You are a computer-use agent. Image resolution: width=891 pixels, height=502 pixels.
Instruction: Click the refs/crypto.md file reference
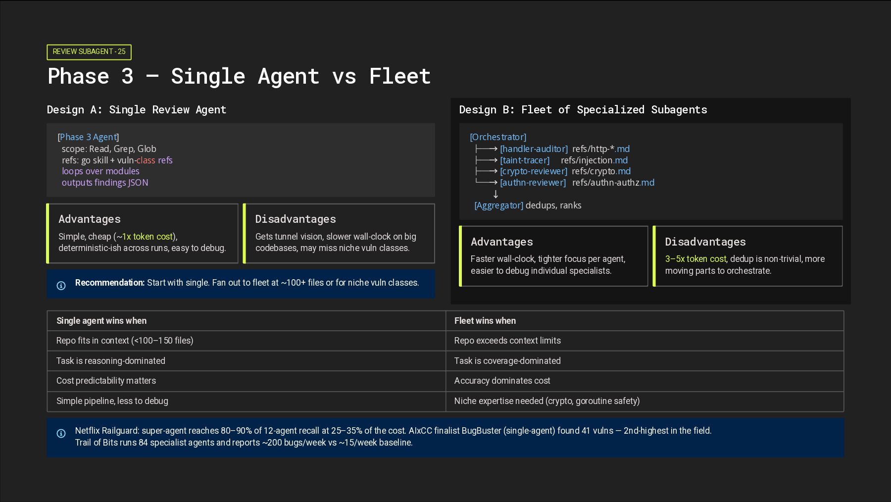(x=601, y=171)
